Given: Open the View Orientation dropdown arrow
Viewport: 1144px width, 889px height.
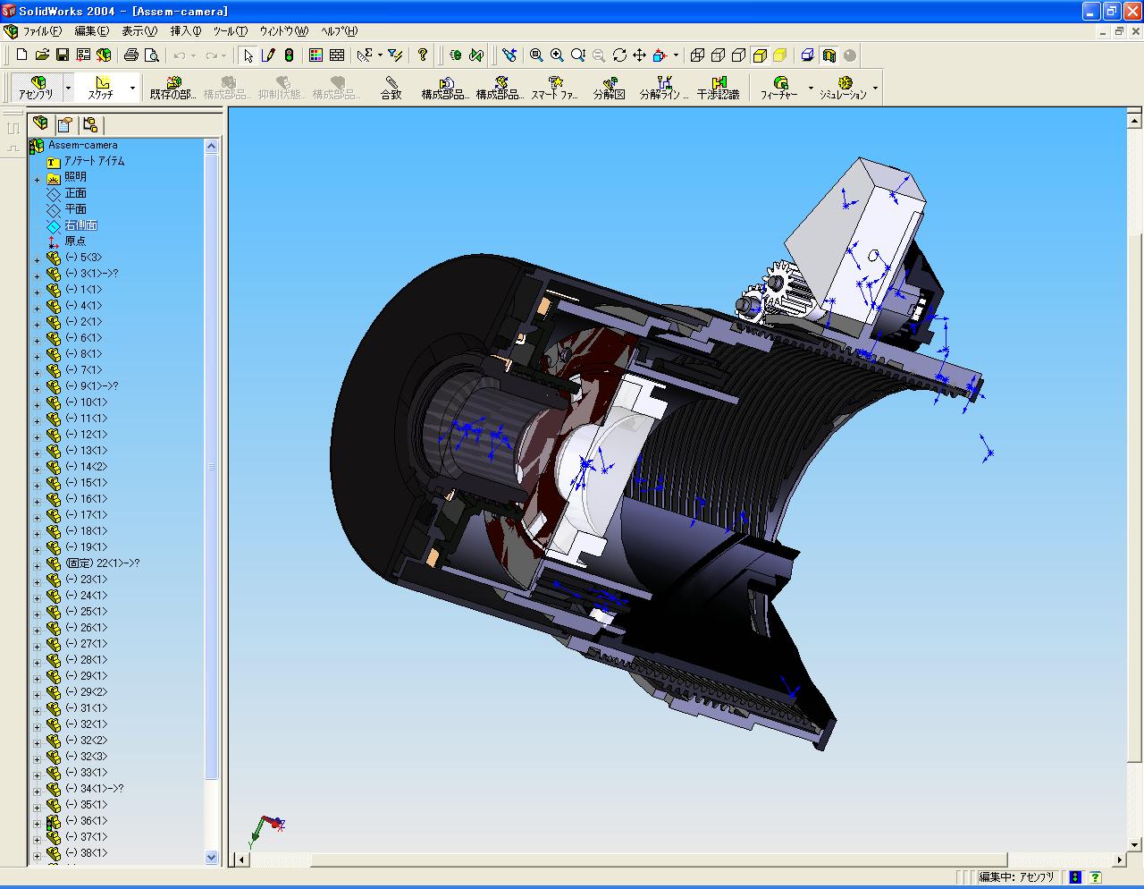Looking at the screenshot, I should click(x=676, y=55).
